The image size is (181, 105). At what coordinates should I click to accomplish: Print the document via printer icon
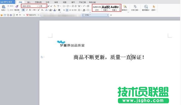[11, 15]
